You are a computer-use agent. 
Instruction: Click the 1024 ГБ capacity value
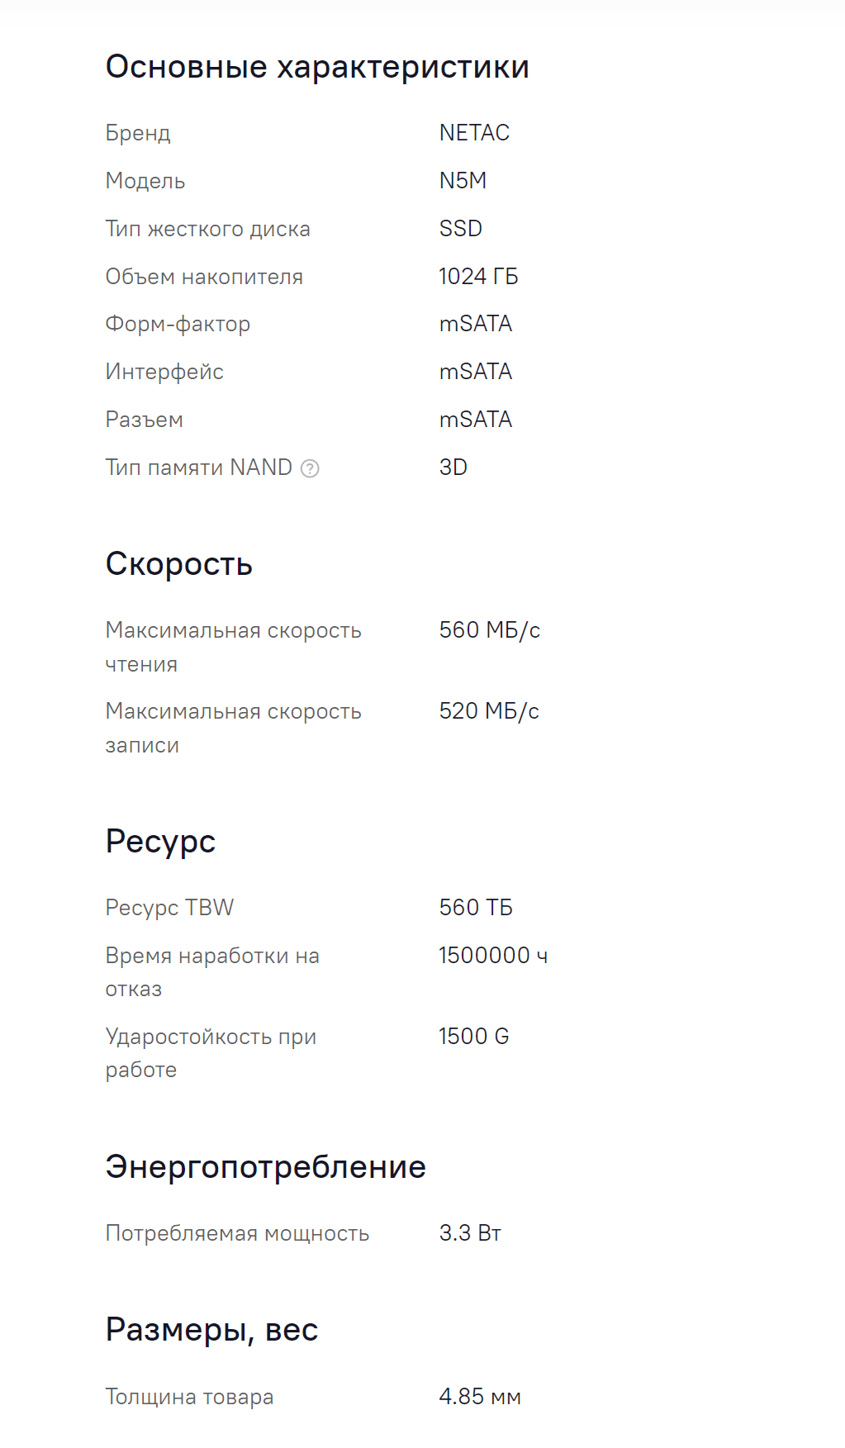478,277
